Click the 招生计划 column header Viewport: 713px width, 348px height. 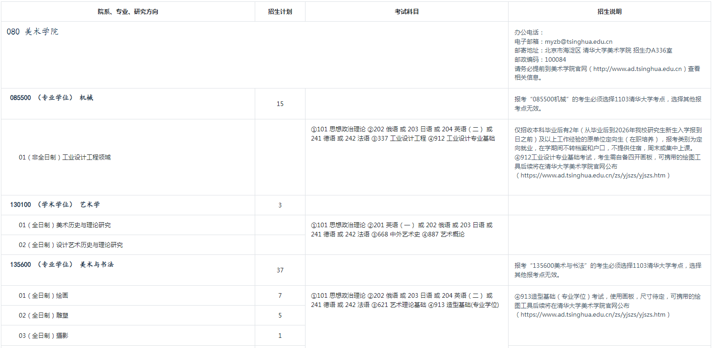[x=280, y=12]
